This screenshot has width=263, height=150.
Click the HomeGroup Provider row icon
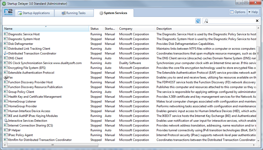click(6, 106)
